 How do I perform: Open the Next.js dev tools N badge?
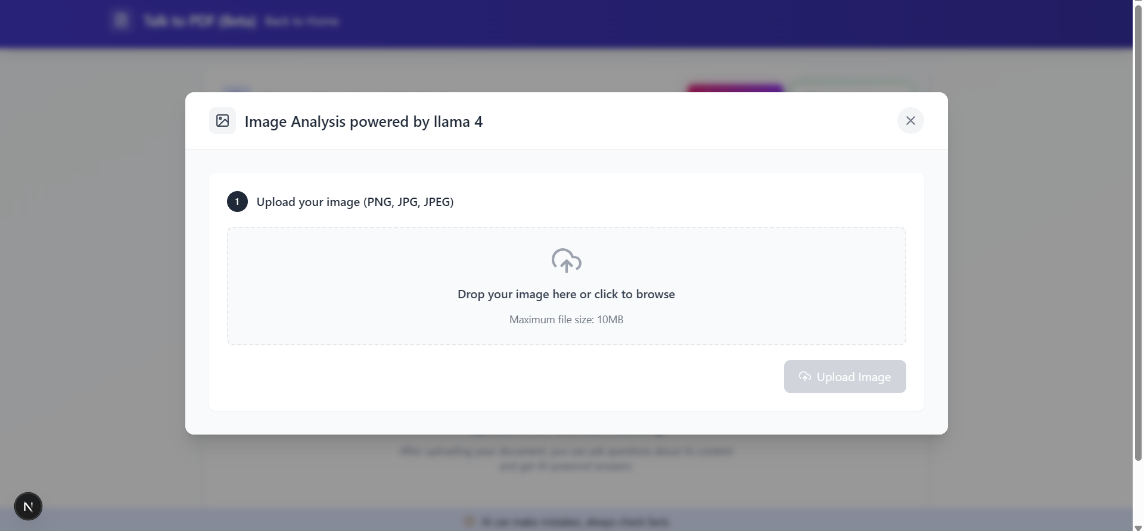point(28,507)
